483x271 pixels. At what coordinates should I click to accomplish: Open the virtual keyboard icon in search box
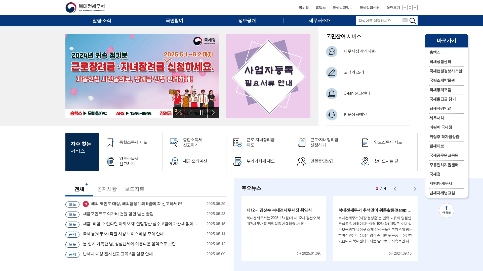tap(405, 20)
